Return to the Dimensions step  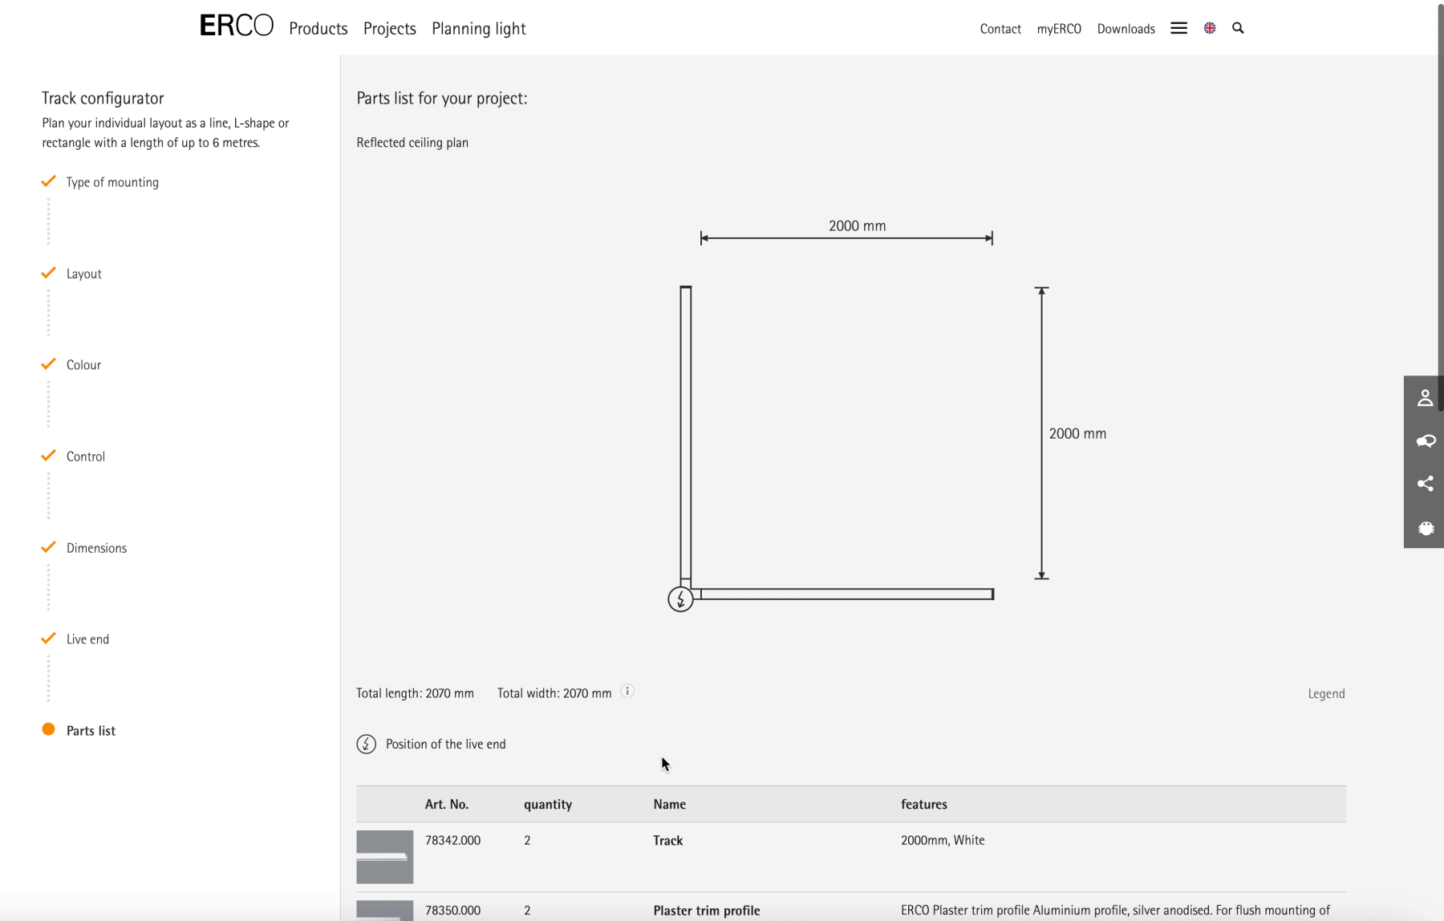pos(96,548)
